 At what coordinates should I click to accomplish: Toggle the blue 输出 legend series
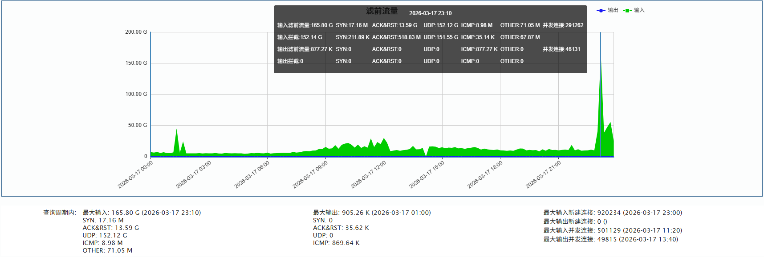point(607,10)
